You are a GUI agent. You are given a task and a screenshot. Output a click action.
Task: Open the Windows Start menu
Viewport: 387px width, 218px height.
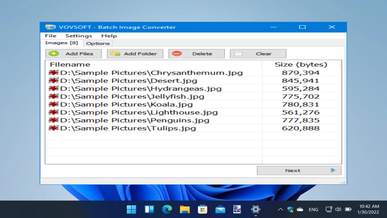[131, 209]
